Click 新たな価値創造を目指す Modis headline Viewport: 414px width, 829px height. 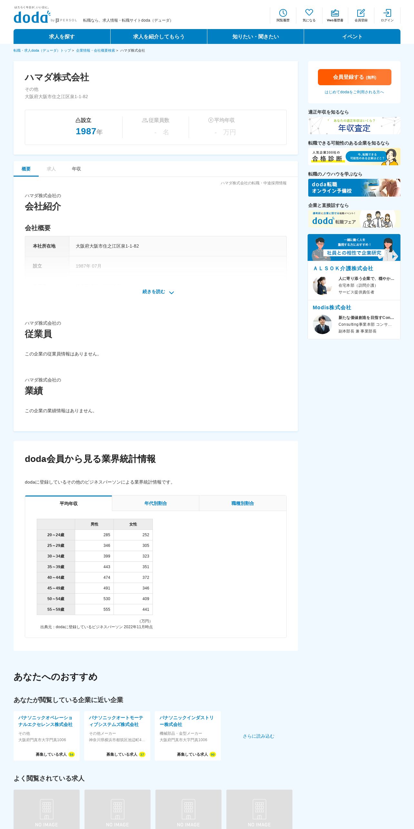(x=366, y=318)
